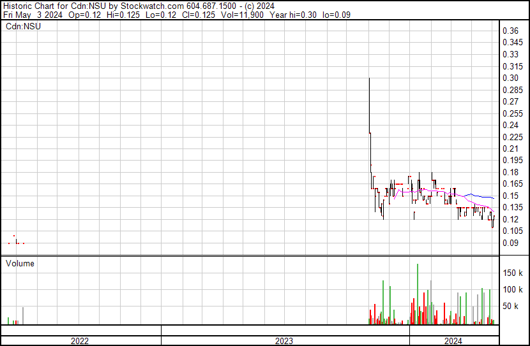
Task: Click the 0.15 price axis label
Action: point(510,196)
